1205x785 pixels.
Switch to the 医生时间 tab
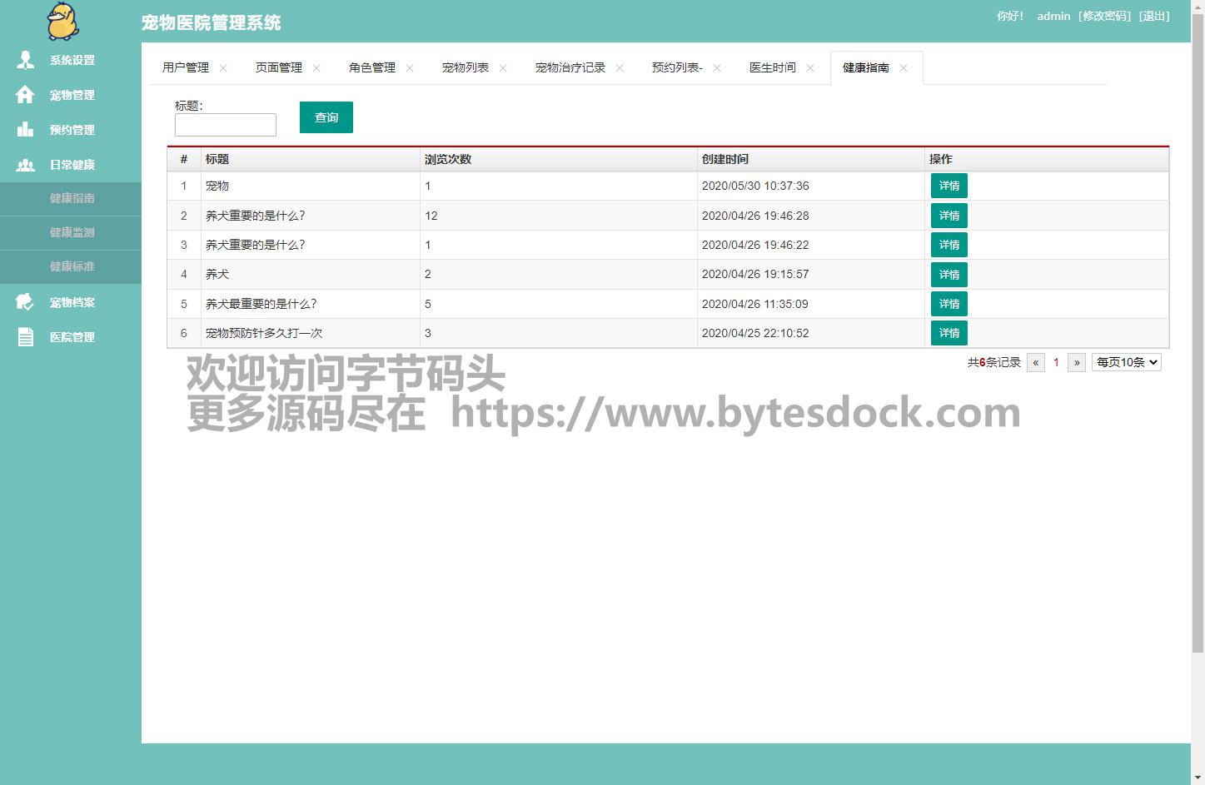772,67
